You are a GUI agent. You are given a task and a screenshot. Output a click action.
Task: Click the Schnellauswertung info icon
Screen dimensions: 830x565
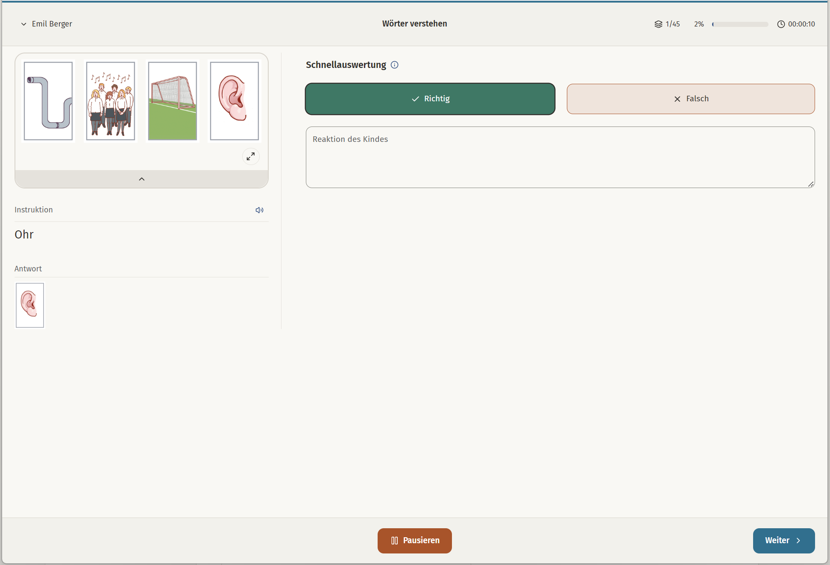395,65
